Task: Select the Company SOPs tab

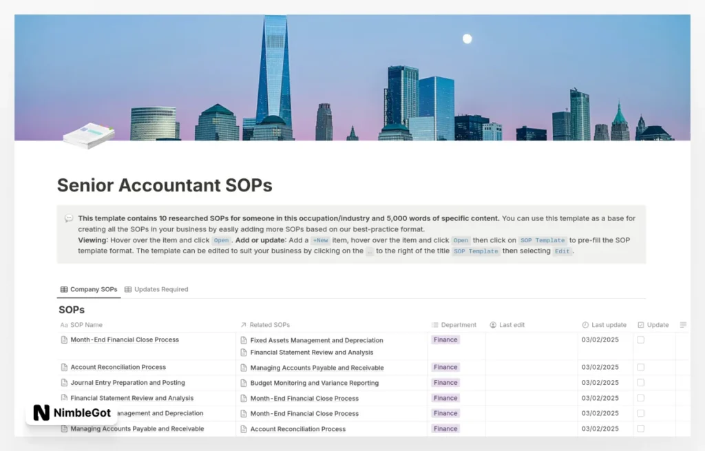Action: [88, 289]
